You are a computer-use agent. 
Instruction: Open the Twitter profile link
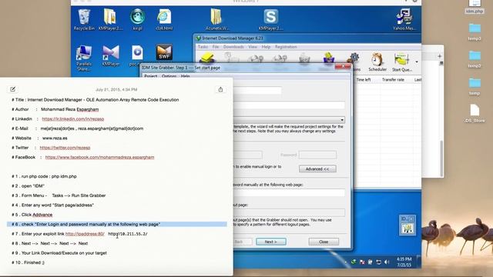coord(65,148)
